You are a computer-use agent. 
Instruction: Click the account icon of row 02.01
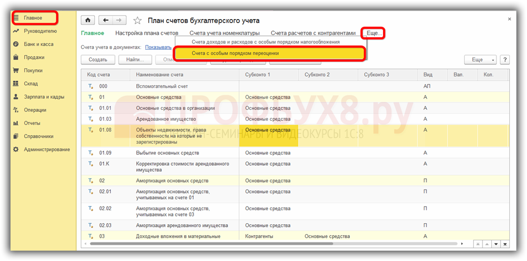pos(91,192)
